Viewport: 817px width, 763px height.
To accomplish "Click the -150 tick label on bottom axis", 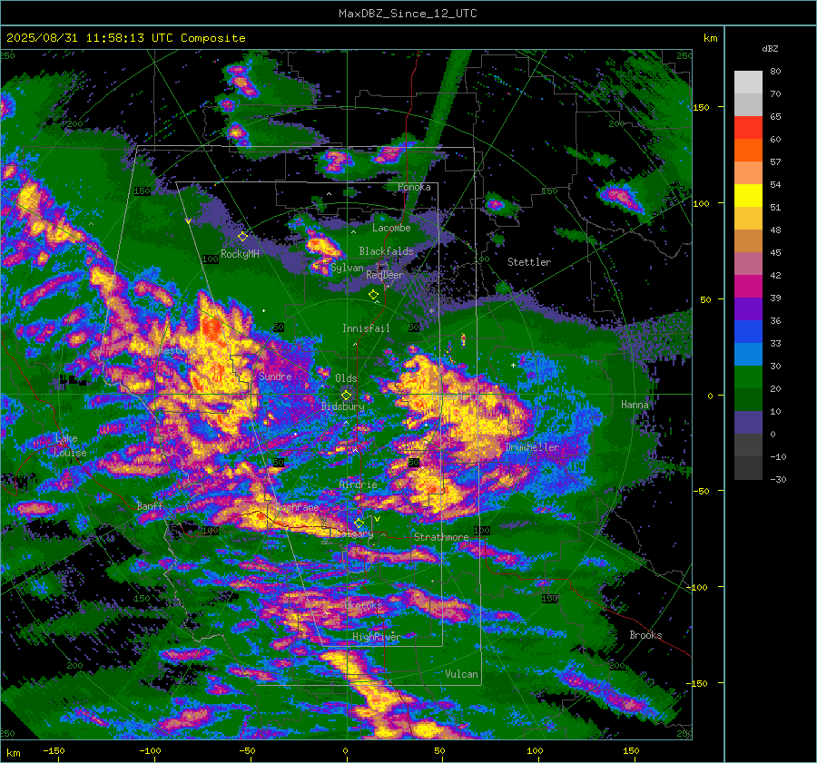I will [54, 750].
